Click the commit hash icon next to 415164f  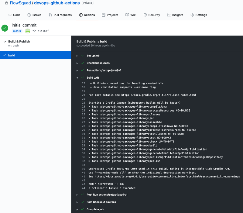(x=34, y=31)
